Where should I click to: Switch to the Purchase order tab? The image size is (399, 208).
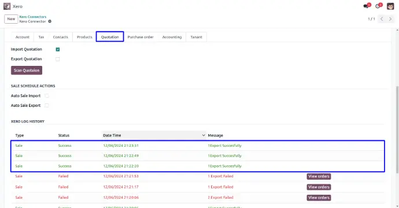141,37
